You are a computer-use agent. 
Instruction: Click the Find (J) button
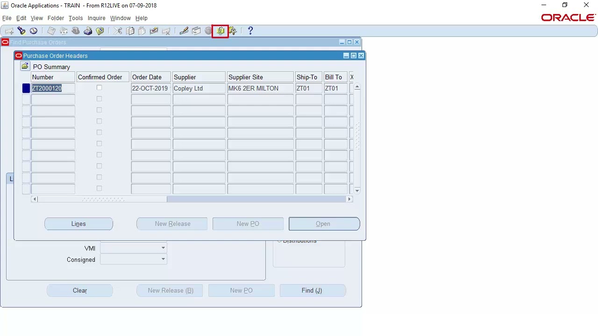pyautogui.click(x=313, y=290)
